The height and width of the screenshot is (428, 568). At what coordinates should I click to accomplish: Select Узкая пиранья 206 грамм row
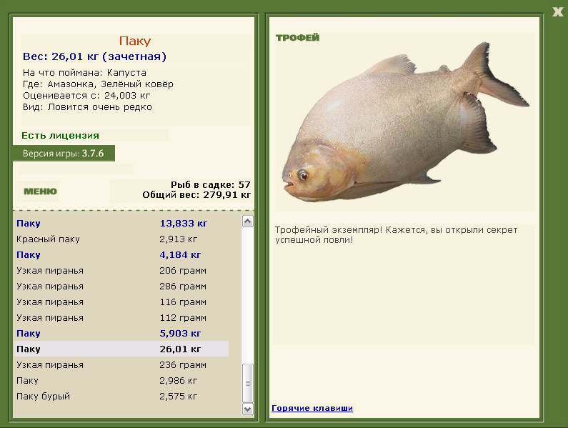point(121,271)
